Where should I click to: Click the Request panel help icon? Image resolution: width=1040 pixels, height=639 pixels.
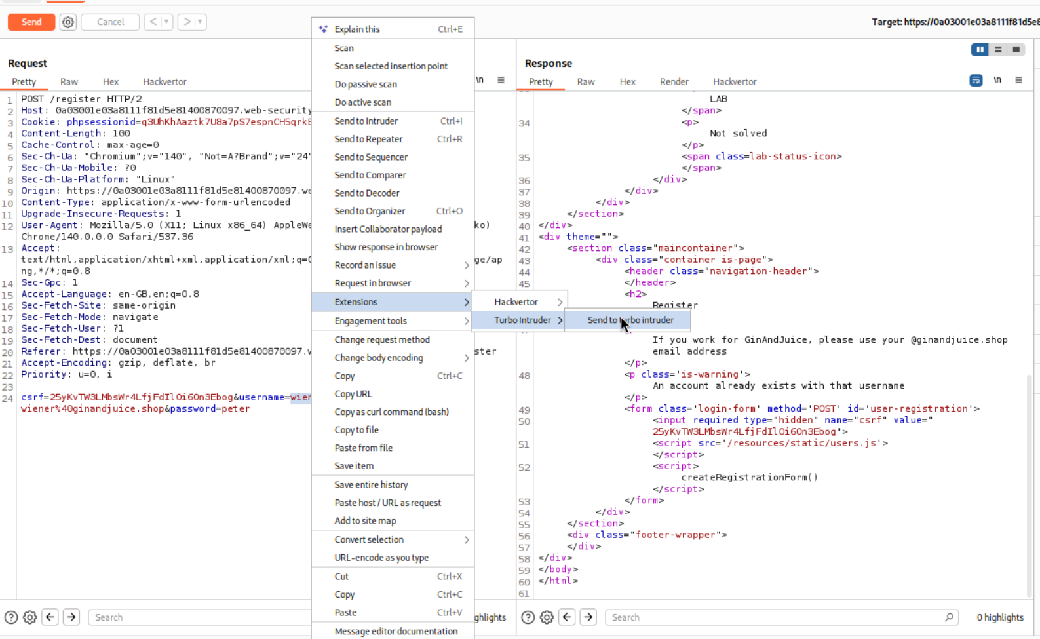[x=11, y=617]
